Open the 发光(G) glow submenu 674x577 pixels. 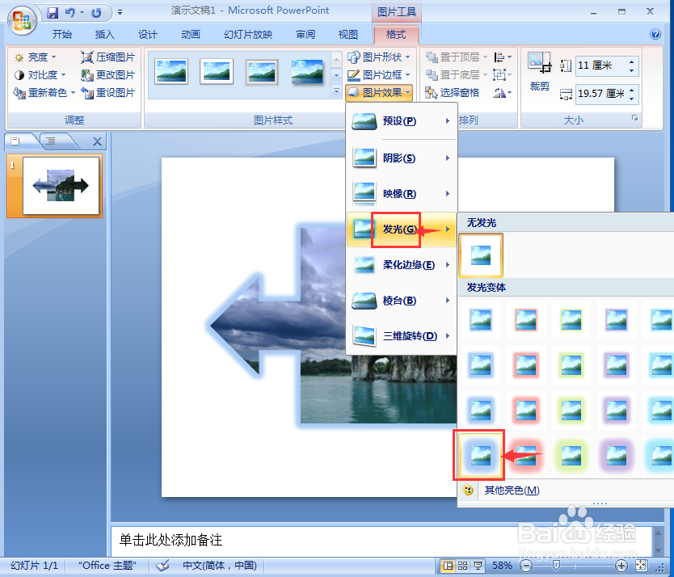point(401,230)
